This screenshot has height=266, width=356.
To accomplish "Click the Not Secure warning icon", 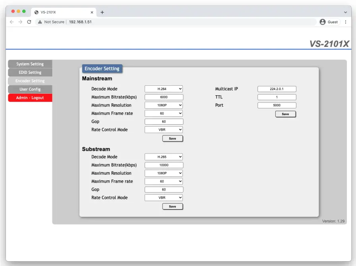I will (40, 22).
